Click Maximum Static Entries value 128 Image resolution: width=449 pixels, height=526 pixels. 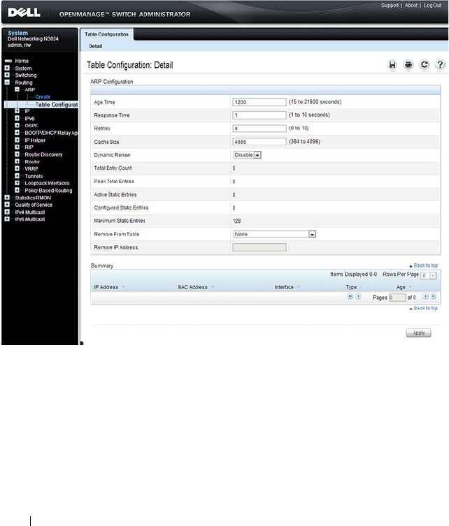(237, 221)
